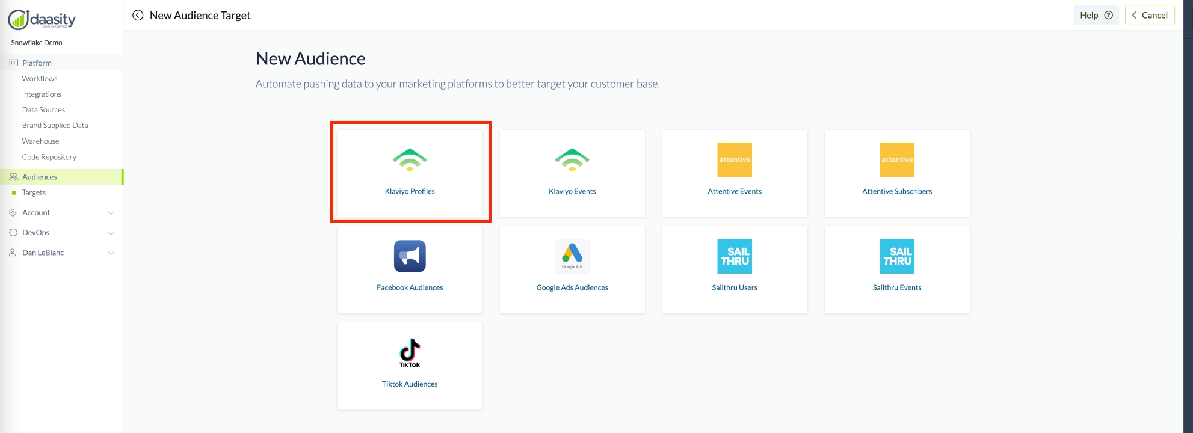
Task: Expand the DevOps section chevron
Action: pos(111,233)
